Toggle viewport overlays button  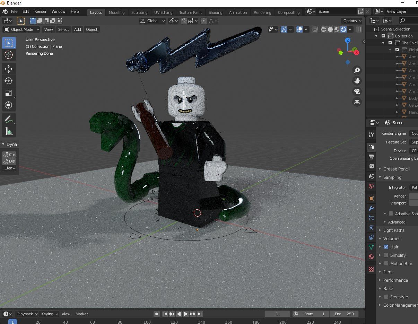(300, 29)
